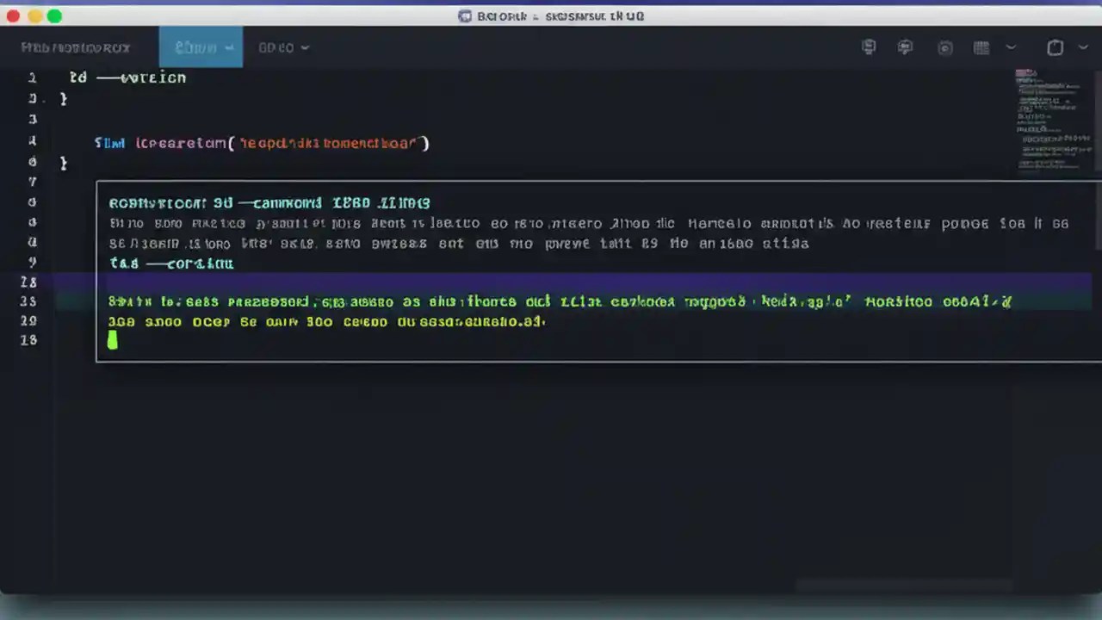Select the blue run configuration button
Viewport: 1102px width, 620px height.
coord(195,47)
